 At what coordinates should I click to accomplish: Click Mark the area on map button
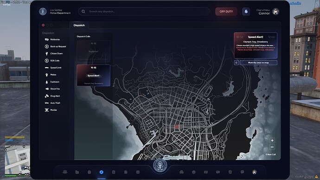(258, 63)
